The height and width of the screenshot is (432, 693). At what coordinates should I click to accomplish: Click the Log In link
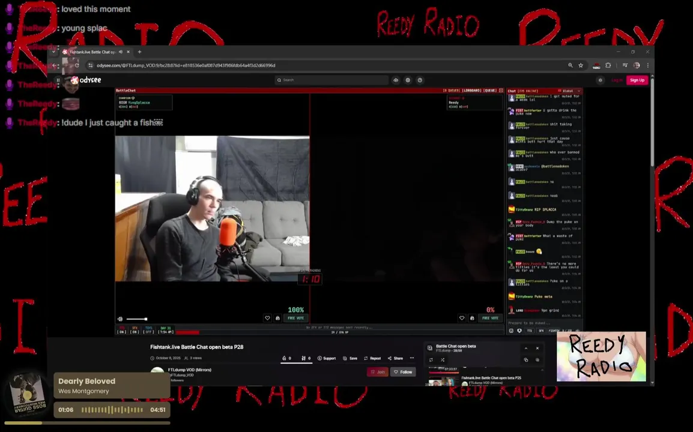617,80
